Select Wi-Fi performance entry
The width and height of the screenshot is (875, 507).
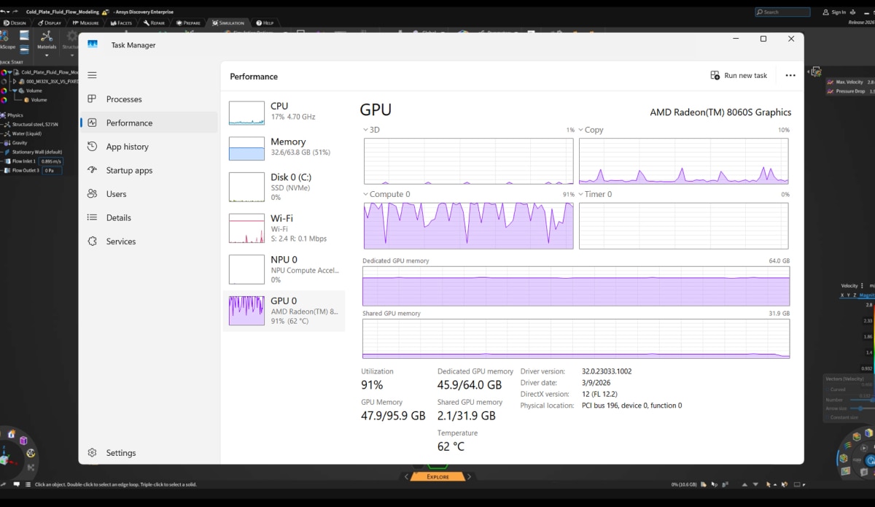click(x=284, y=228)
